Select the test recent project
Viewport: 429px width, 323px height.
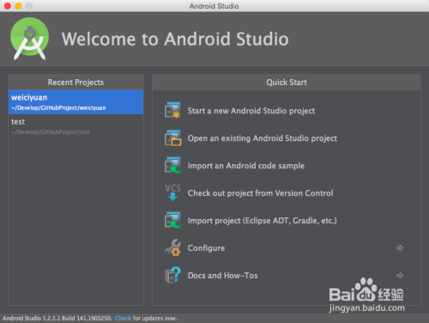(x=76, y=126)
